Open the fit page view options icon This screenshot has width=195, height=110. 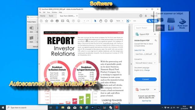point(128,21)
